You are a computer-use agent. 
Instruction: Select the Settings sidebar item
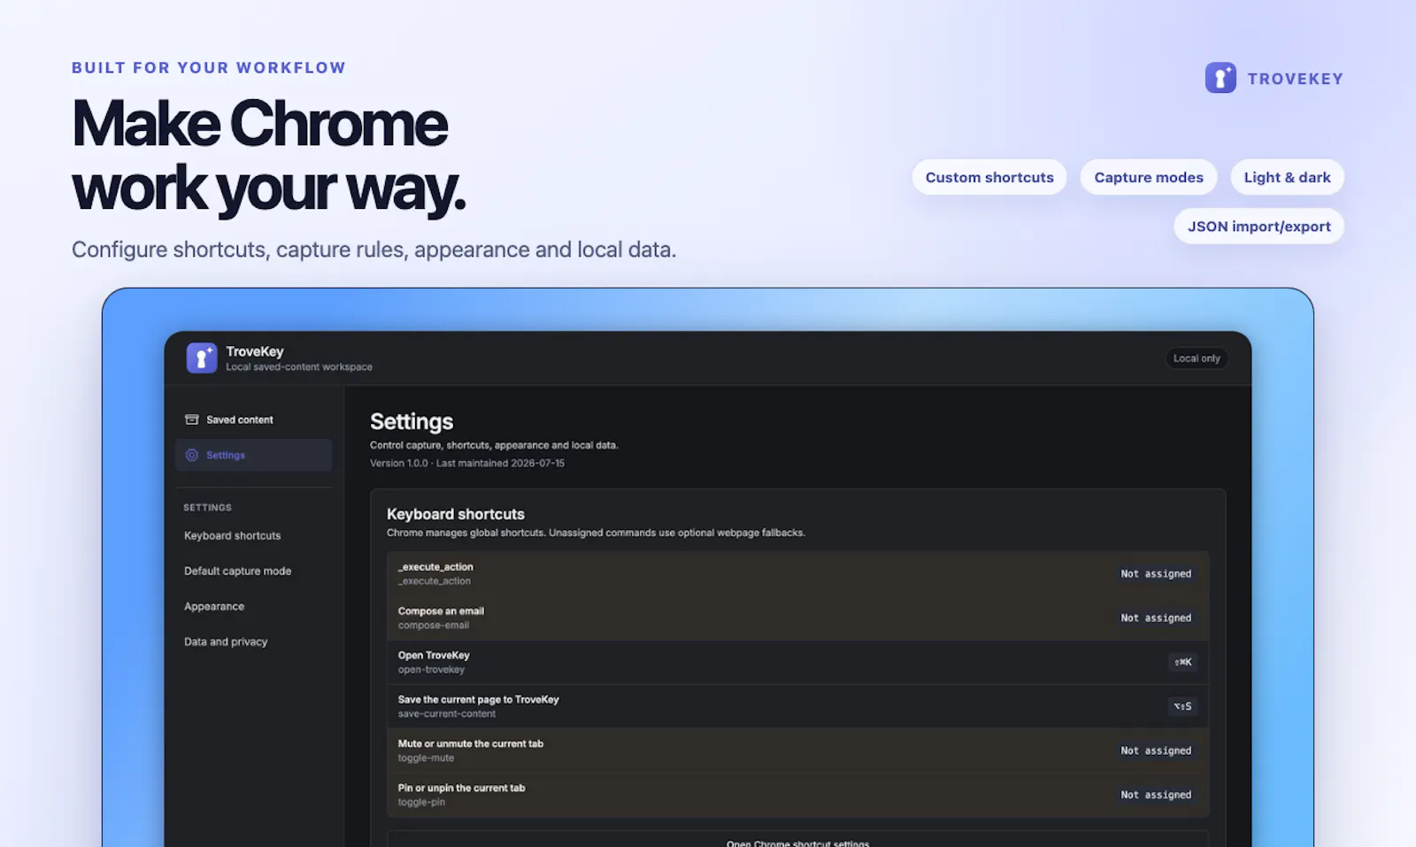tap(253, 455)
